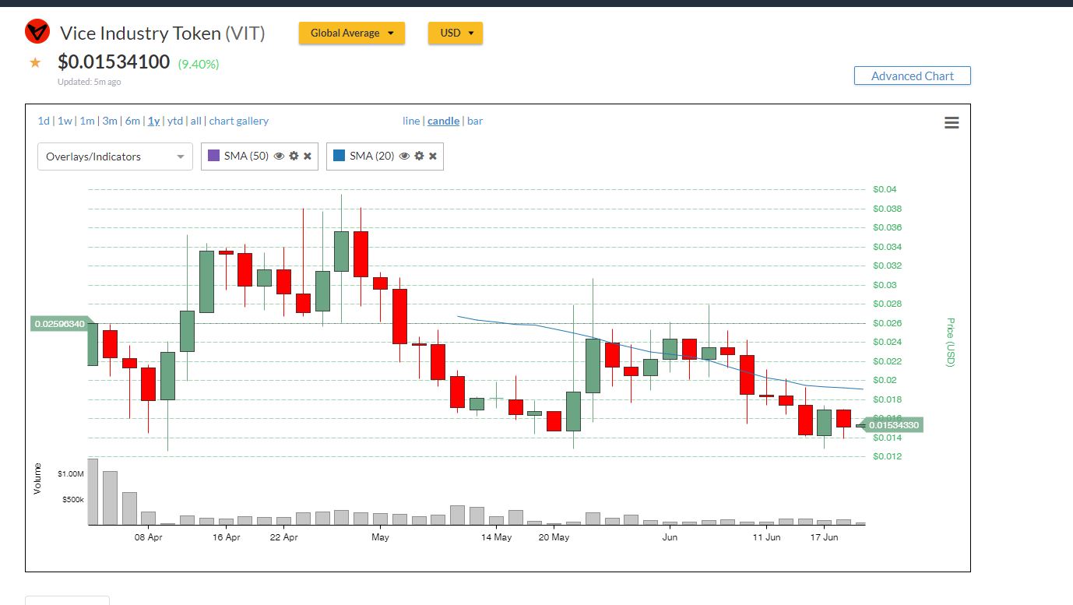Click the 'Updated: 5m ago' text
Viewport: 1073px width, 605px height.
click(x=89, y=82)
